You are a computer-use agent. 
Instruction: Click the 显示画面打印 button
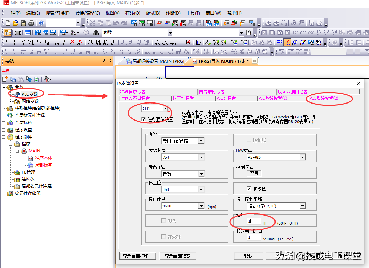tap(138, 256)
